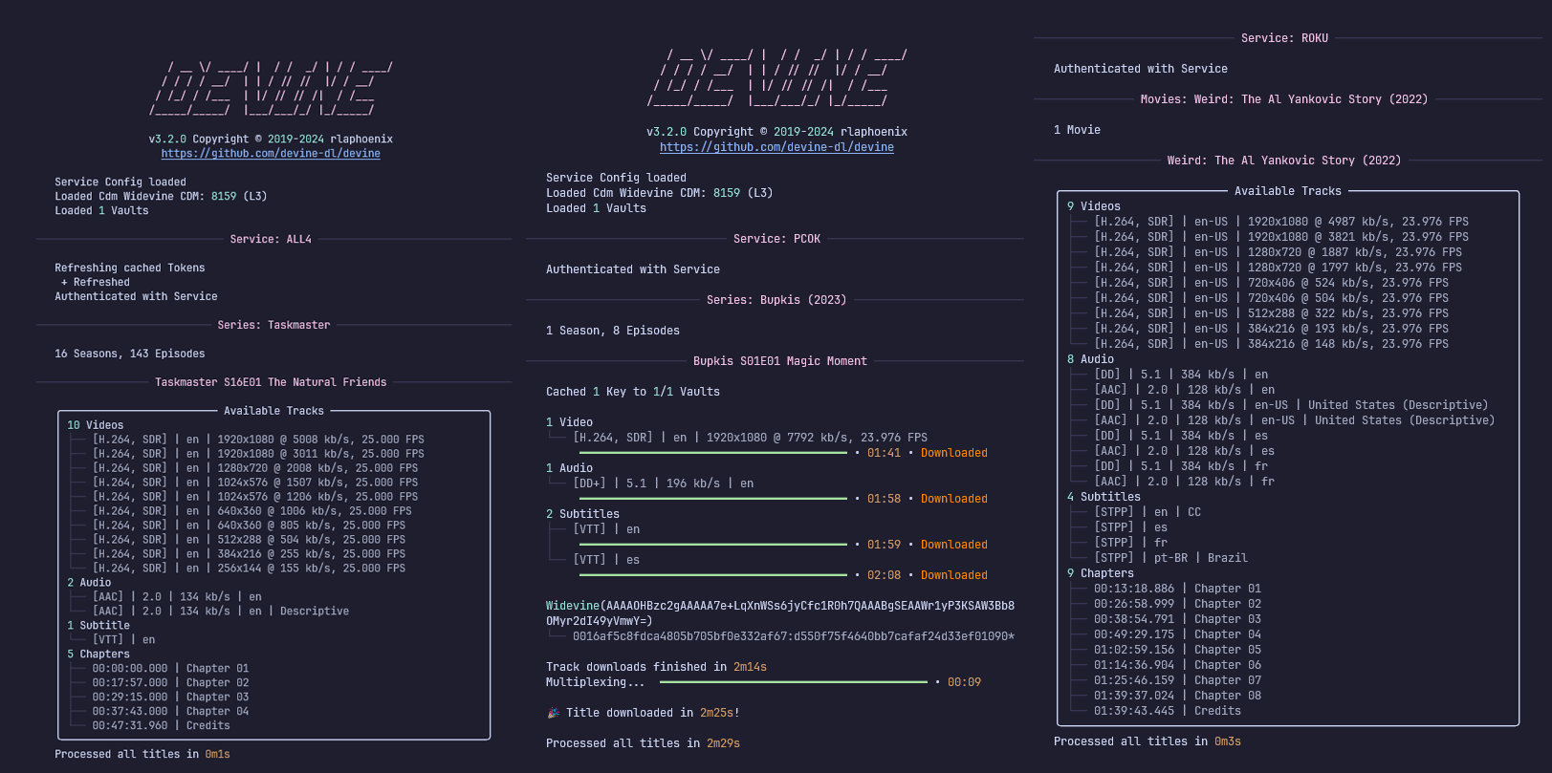Click the Widevine PSSH key text
Screen dimensions: 1552x773
(779, 612)
